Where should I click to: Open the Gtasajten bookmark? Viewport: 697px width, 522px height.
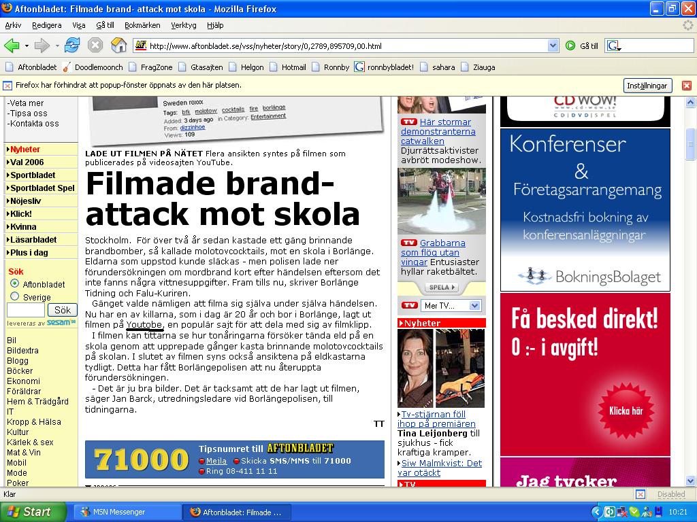[201, 67]
